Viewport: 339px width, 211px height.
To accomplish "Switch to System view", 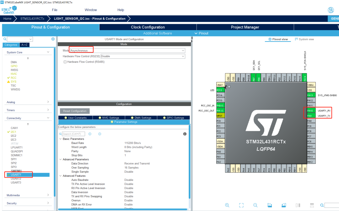I will pyautogui.click(x=304, y=39).
